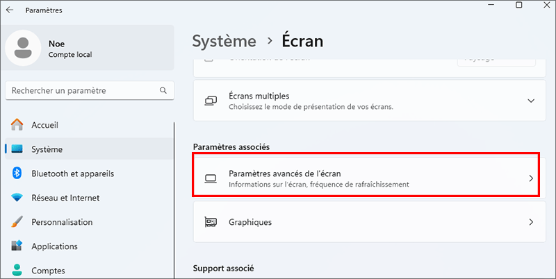Viewport: 556px width, 279px height.
Task: Click the Noe account avatar
Action: click(x=24, y=49)
